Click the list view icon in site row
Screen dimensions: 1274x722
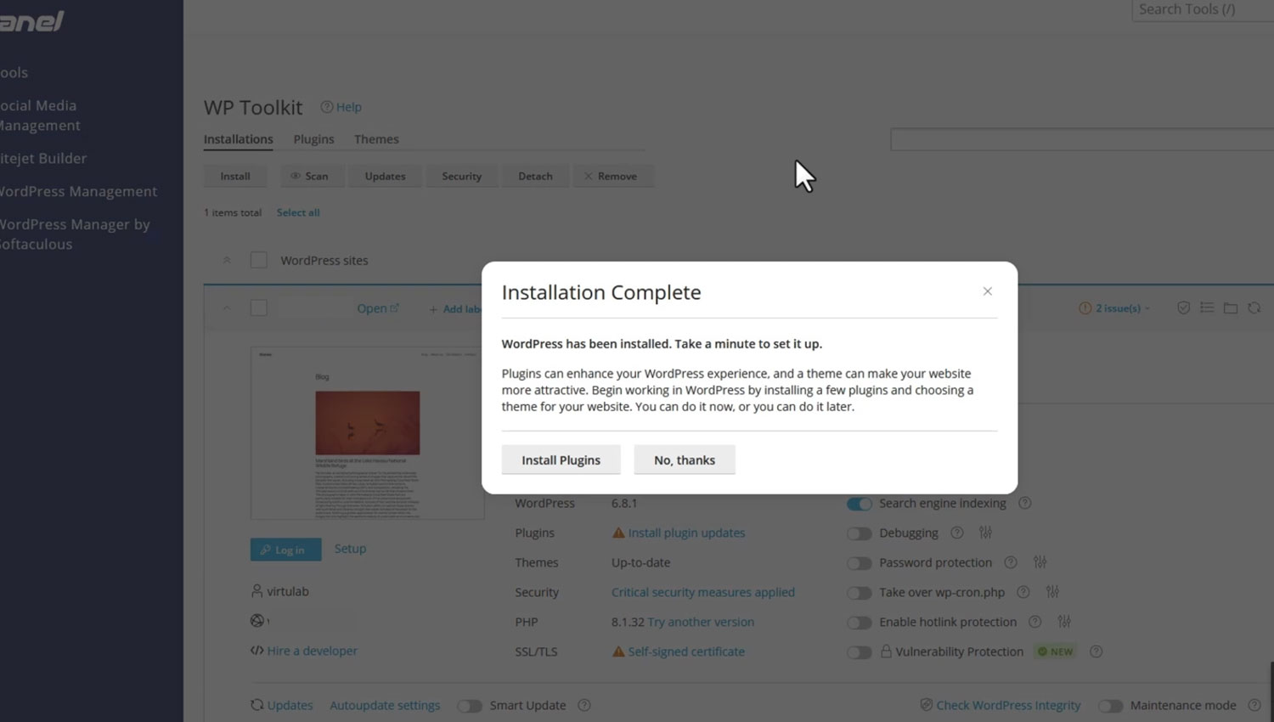(x=1207, y=308)
